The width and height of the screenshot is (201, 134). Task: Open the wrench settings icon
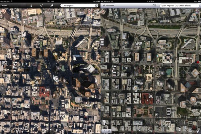pos(52,6)
